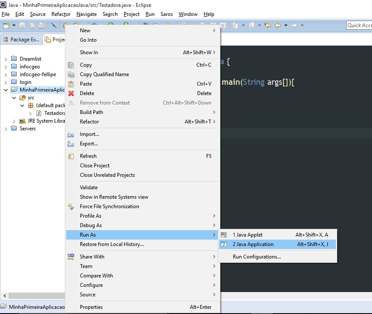This screenshot has width=372, height=314.
Task: Click the Copy icon in context menu
Action: 71,65
